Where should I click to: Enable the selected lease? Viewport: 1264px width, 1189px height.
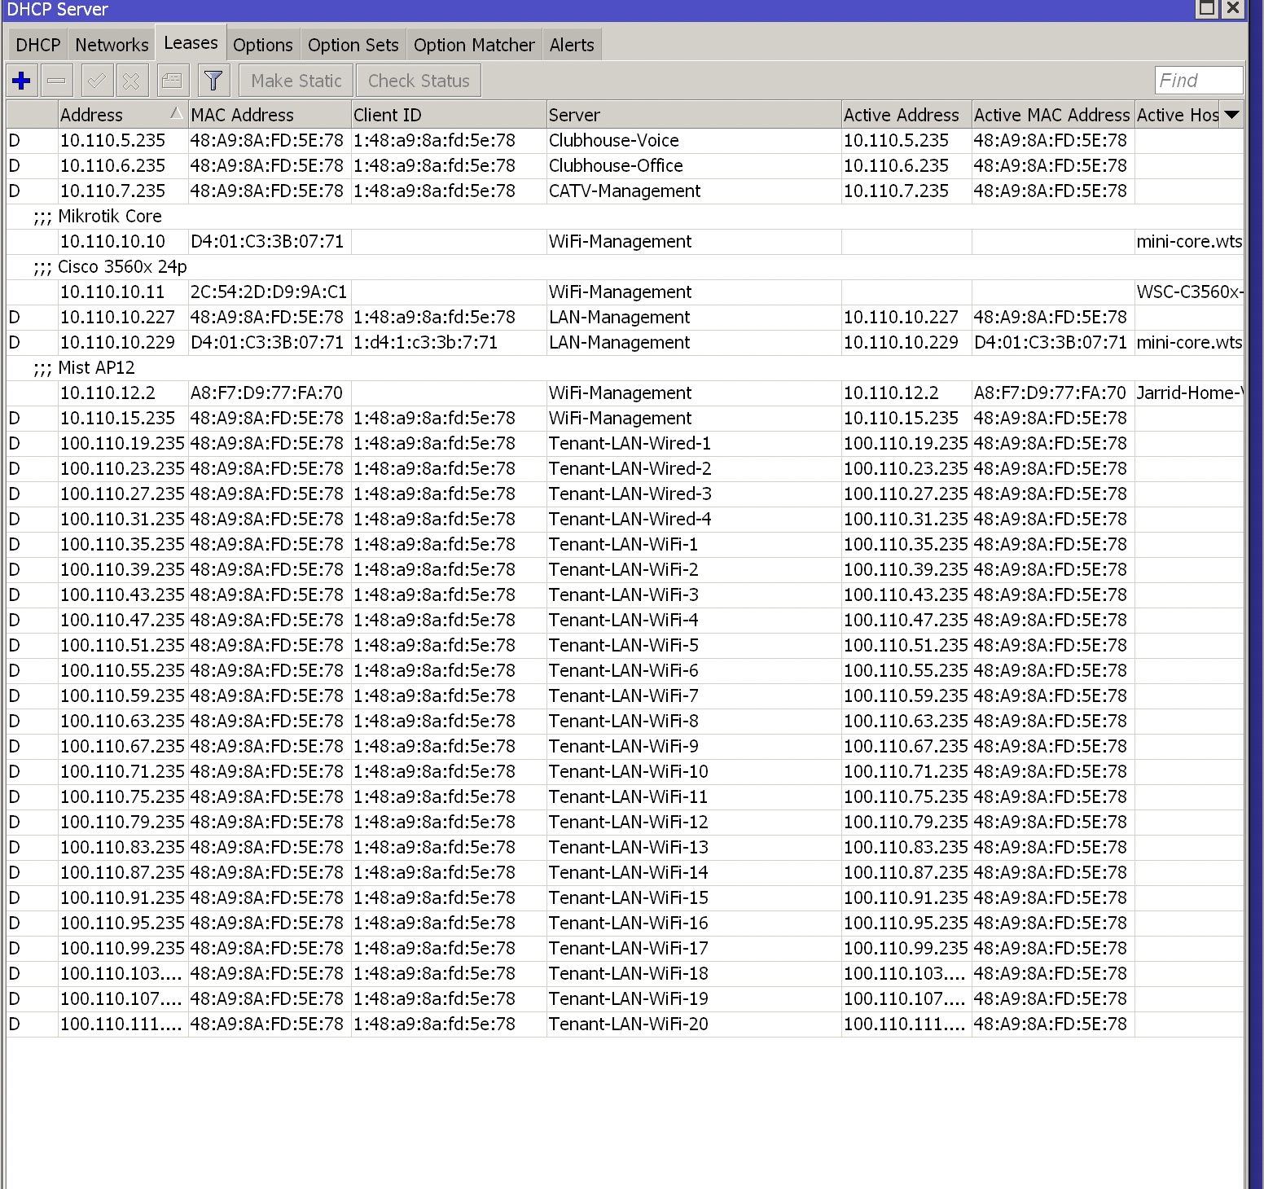(x=95, y=80)
